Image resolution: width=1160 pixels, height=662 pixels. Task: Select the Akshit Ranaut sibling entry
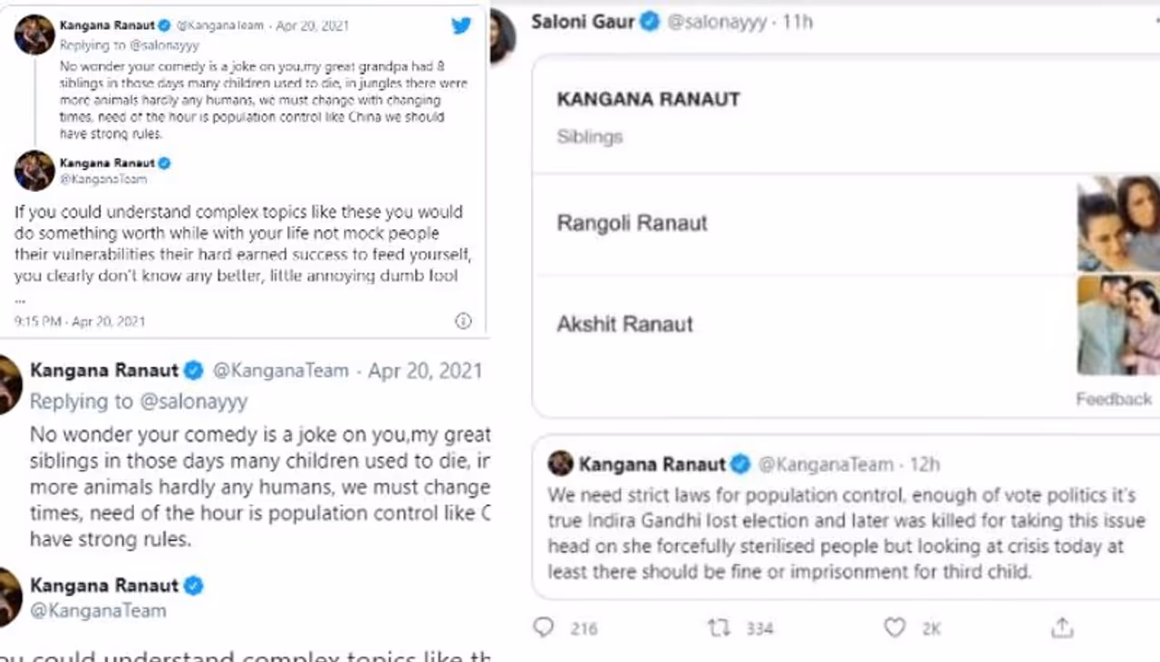[624, 324]
